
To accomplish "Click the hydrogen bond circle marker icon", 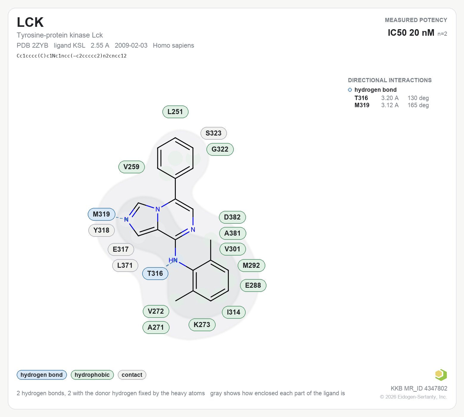I will pos(350,90).
